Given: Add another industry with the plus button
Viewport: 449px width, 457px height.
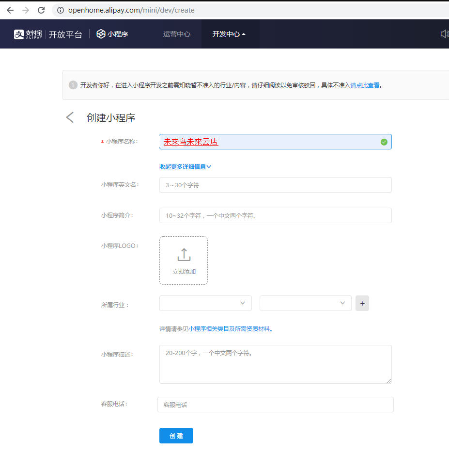Looking at the screenshot, I should tap(362, 303).
